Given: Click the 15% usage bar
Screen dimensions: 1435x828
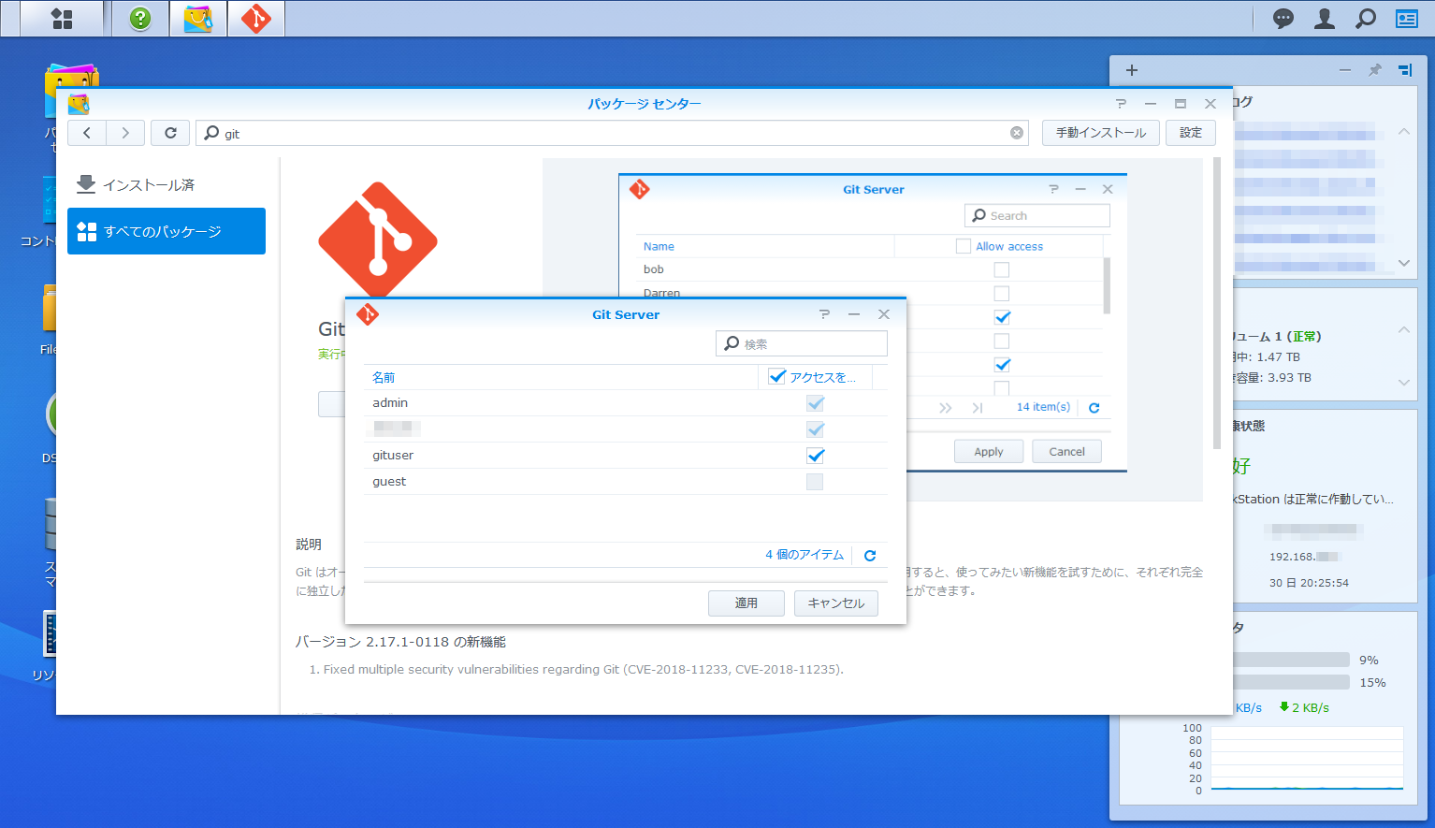Looking at the screenshot, I should [1291, 682].
